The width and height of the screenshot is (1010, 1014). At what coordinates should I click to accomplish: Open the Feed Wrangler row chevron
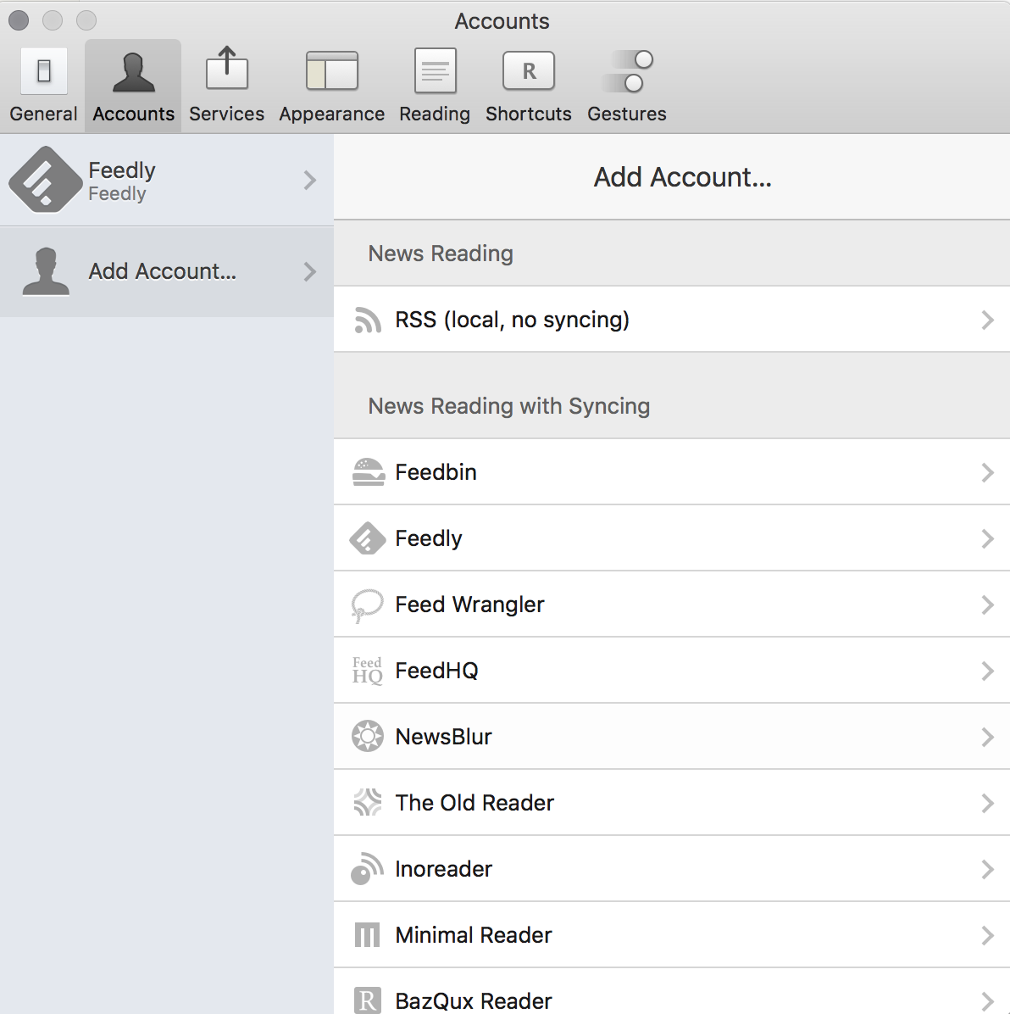point(987,604)
